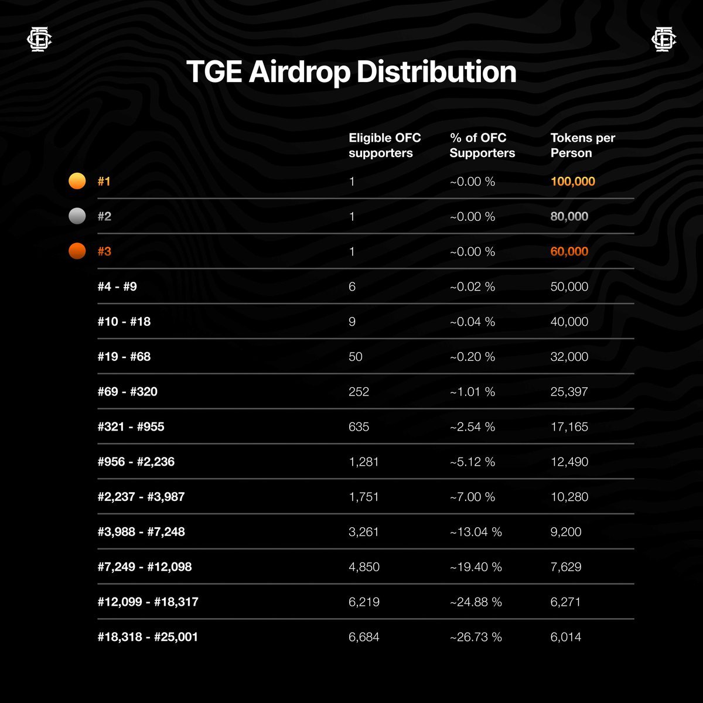
Task: Click the #69 - #320 rank range
Action: pos(127,392)
